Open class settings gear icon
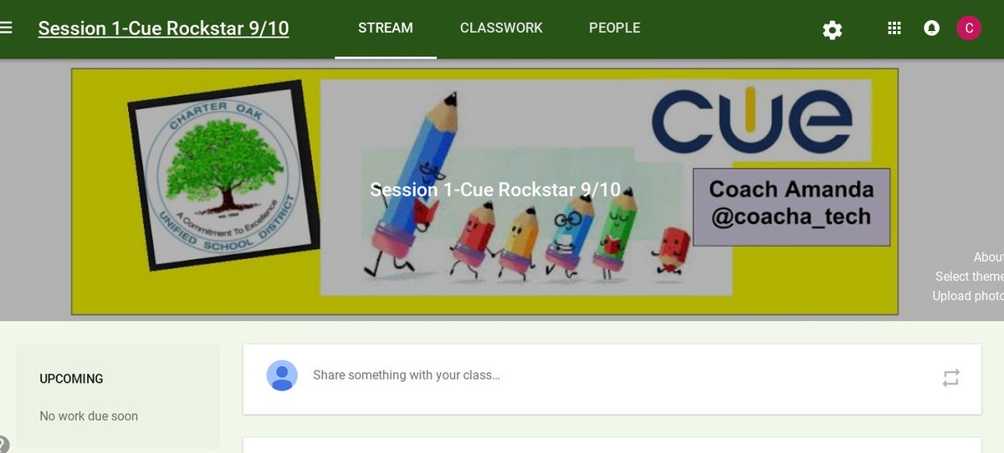Screen dimensions: 1004x453 (x=832, y=30)
